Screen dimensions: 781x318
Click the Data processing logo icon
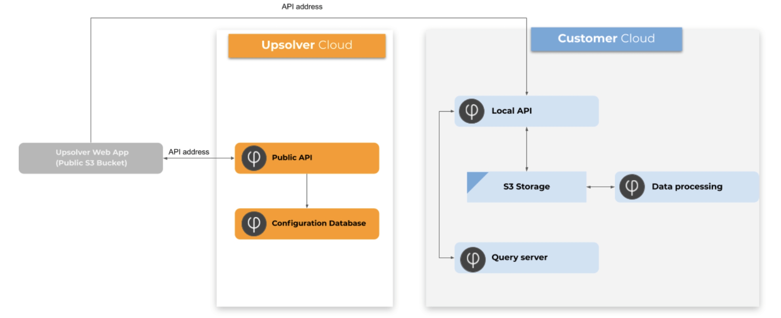632,187
